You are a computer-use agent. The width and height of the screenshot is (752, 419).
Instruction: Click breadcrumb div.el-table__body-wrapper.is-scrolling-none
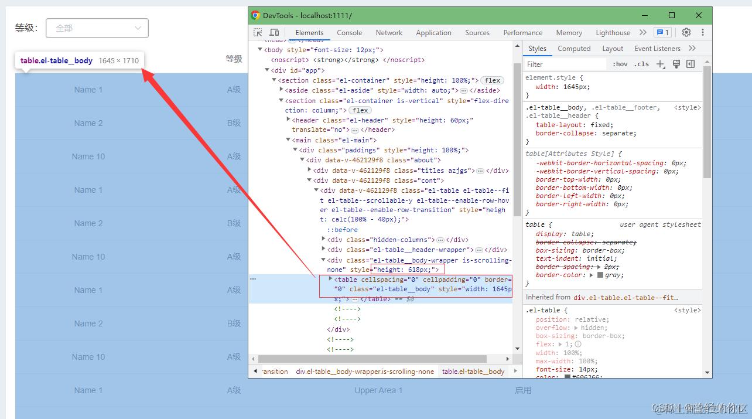coord(365,372)
